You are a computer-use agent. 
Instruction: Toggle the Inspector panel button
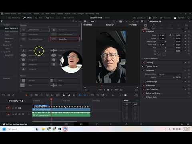(179, 18)
